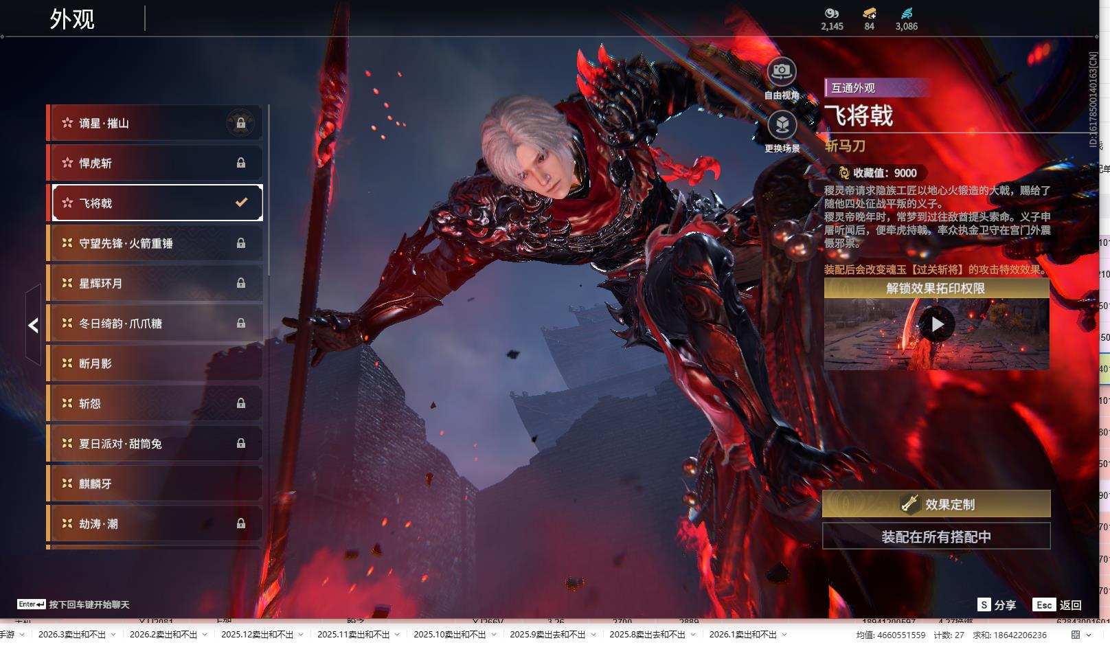Switch to the 2025.12卖出和不出 sheet tab
Viewport: 1110px width, 645px height.
pyautogui.click(x=258, y=635)
